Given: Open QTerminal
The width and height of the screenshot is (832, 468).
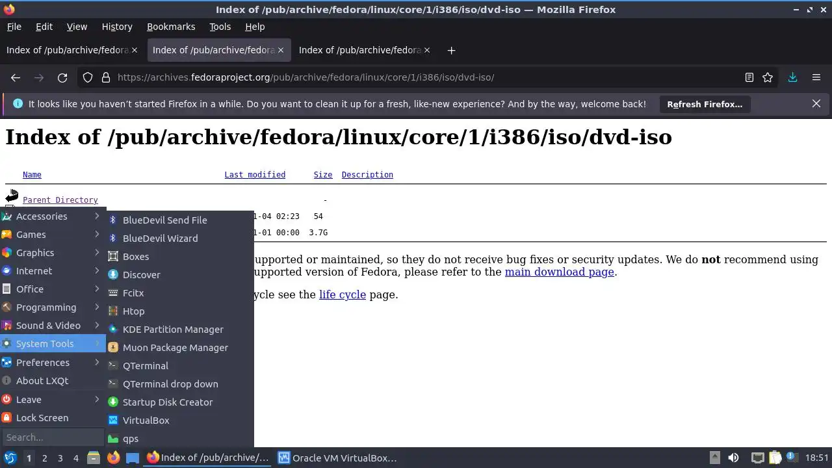Looking at the screenshot, I should [180, 366].
